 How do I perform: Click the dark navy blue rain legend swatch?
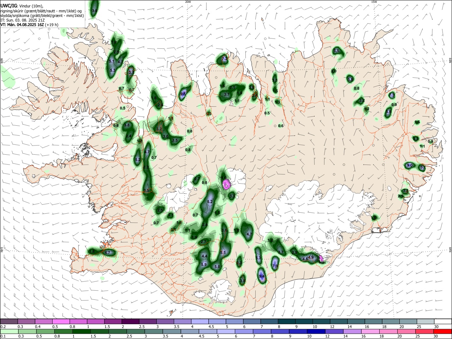315,331
